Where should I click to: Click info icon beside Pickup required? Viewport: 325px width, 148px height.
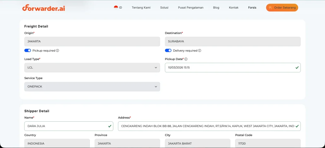click(x=58, y=50)
